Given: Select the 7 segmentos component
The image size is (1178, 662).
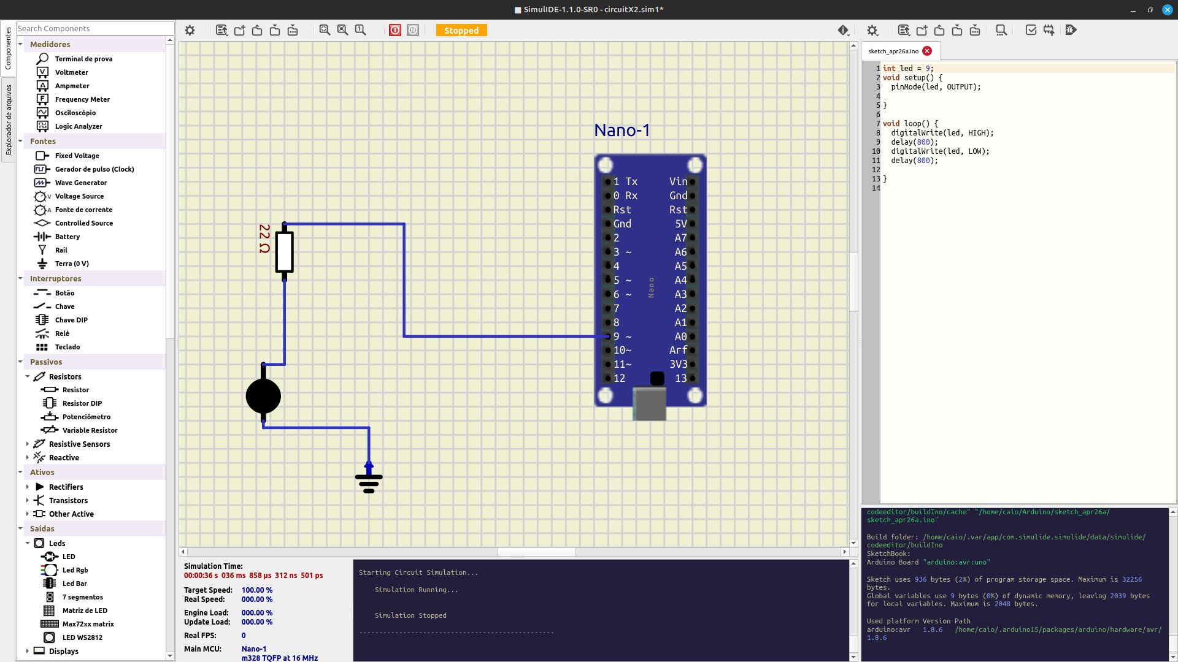Looking at the screenshot, I should click(x=82, y=597).
